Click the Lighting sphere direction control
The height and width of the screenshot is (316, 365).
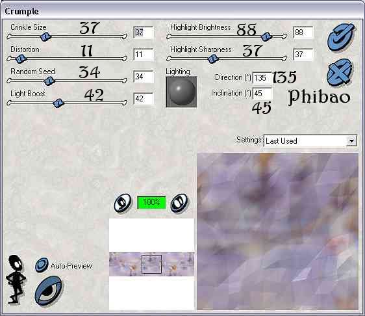[182, 92]
